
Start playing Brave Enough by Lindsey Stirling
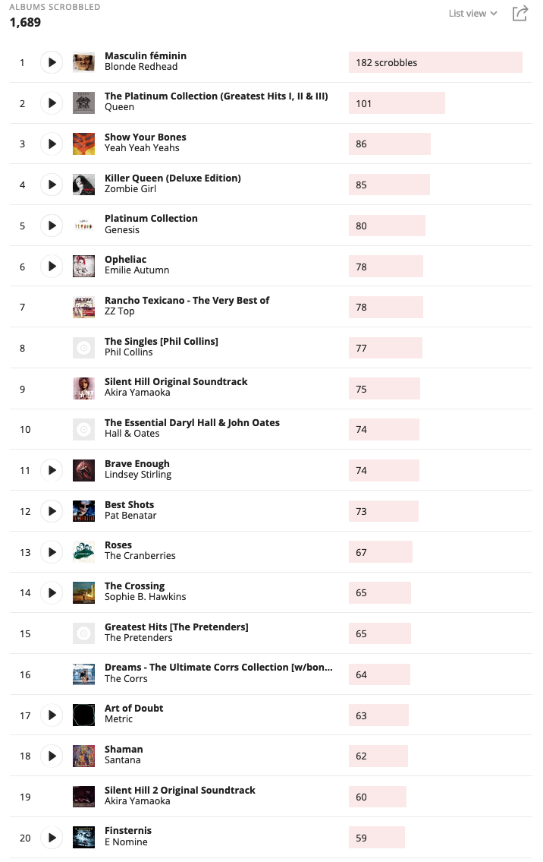[52, 470]
